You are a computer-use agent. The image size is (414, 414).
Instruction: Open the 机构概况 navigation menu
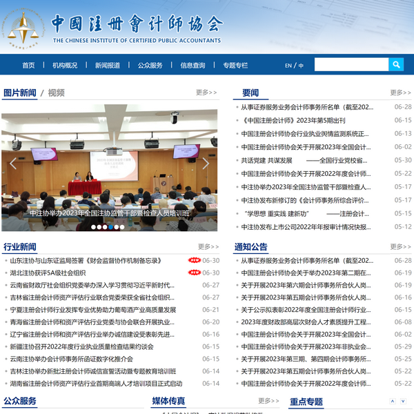pos(65,66)
